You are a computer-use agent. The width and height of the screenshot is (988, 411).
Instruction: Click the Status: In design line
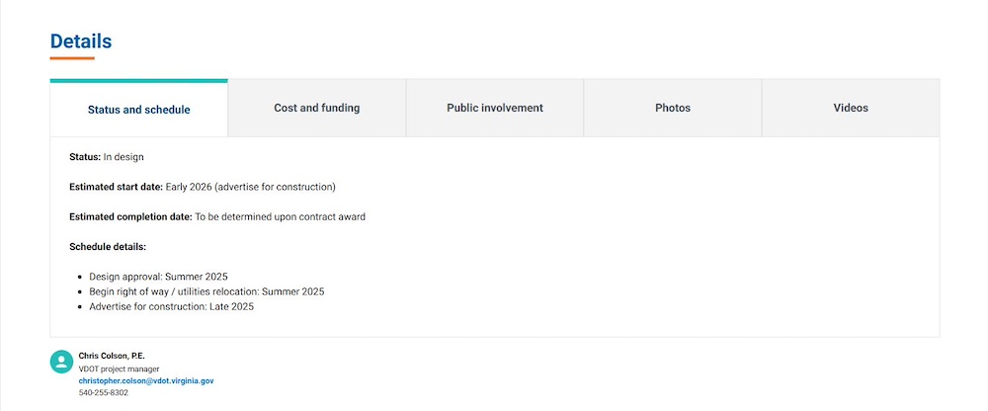click(x=107, y=157)
